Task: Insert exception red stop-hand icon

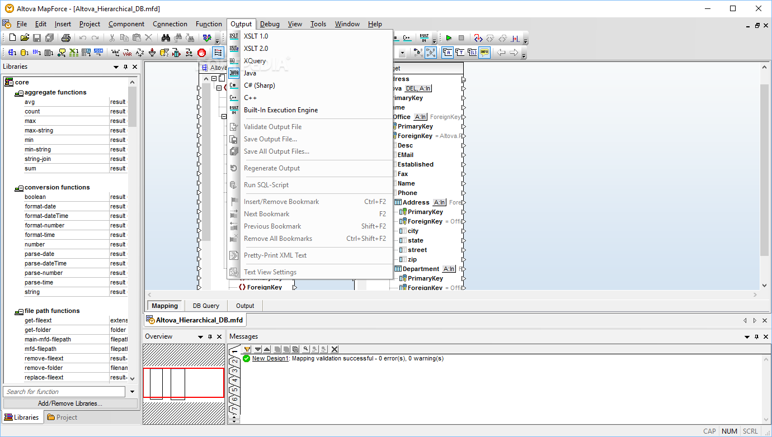Action: pyautogui.click(x=201, y=53)
